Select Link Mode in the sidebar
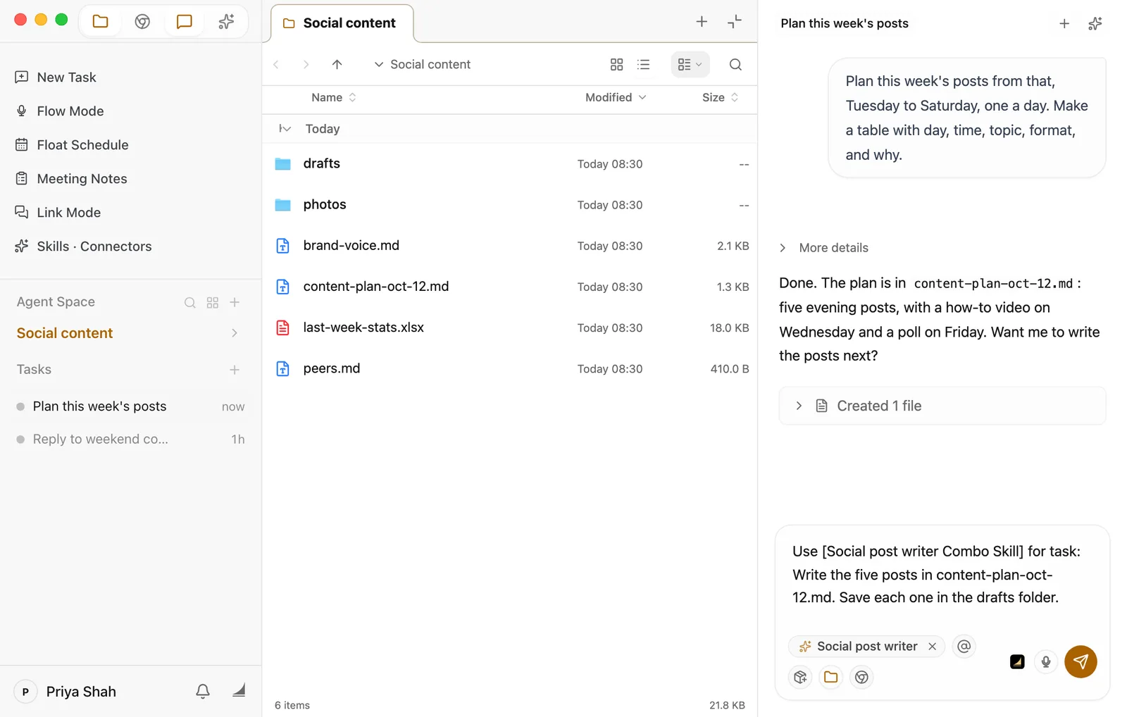 58,213
